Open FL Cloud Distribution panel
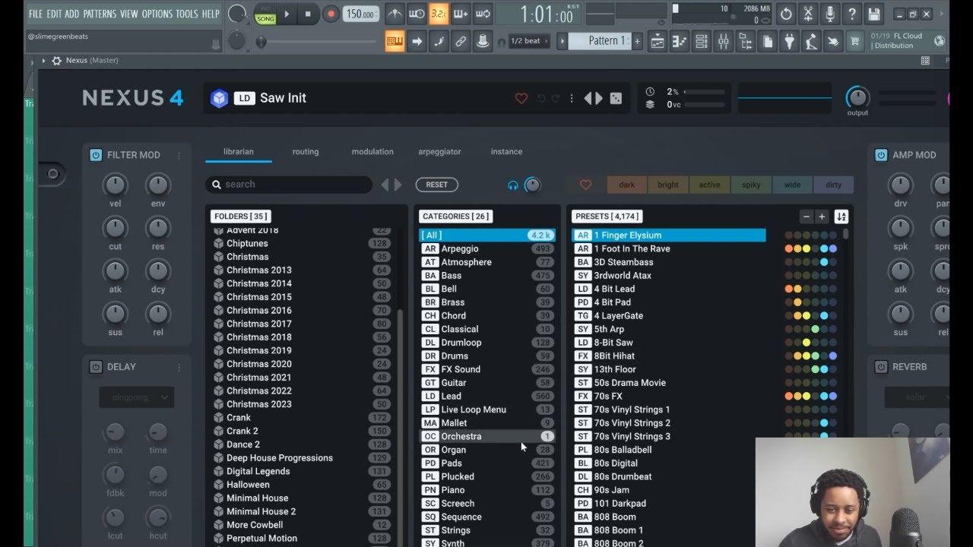The height and width of the screenshot is (547, 973). (908, 41)
